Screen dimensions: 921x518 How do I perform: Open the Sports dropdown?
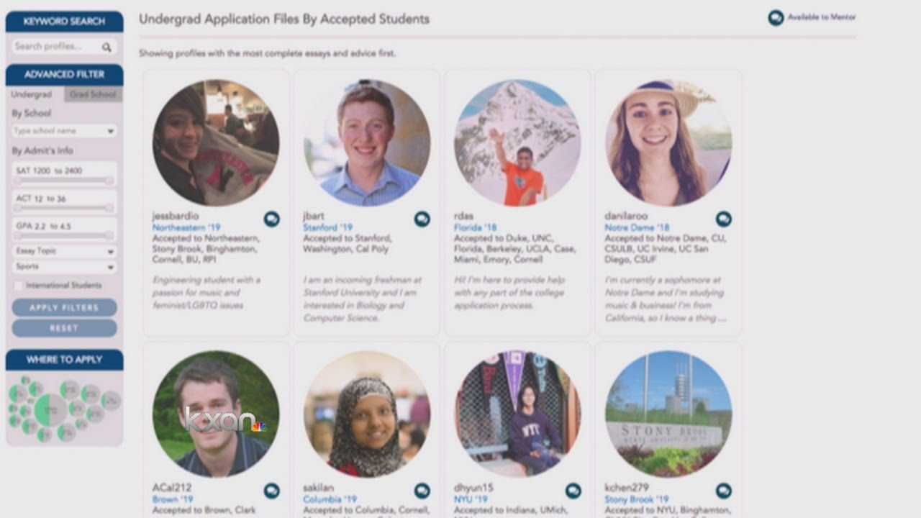64,267
